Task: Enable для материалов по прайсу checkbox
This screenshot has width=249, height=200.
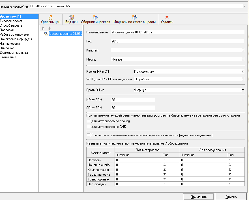Action: pyautogui.click(x=89, y=121)
